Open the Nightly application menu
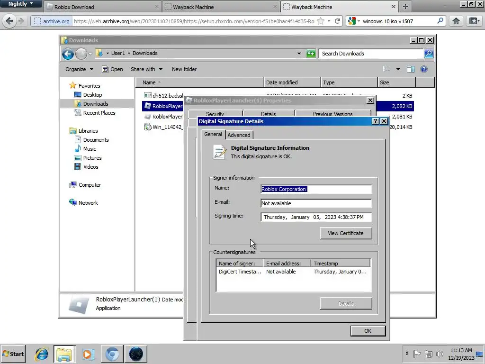Viewport: 485px width, 364px height. click(x=21, y=4)
